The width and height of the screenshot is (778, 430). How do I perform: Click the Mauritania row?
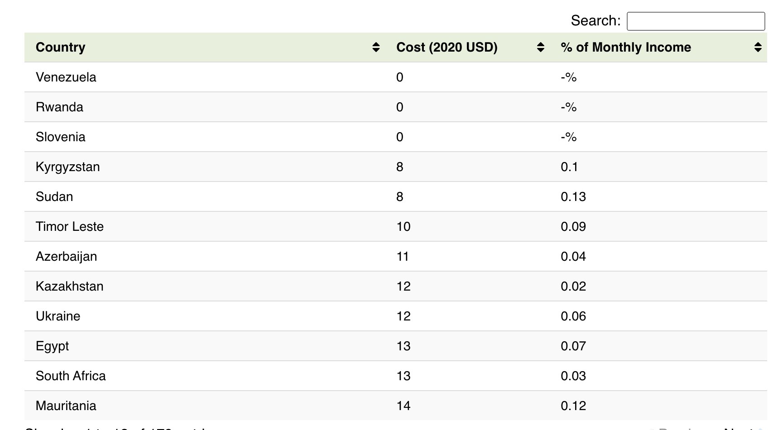[396, 406]
